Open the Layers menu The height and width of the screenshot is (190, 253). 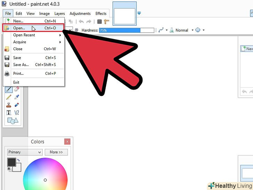[x=59, y=14]
